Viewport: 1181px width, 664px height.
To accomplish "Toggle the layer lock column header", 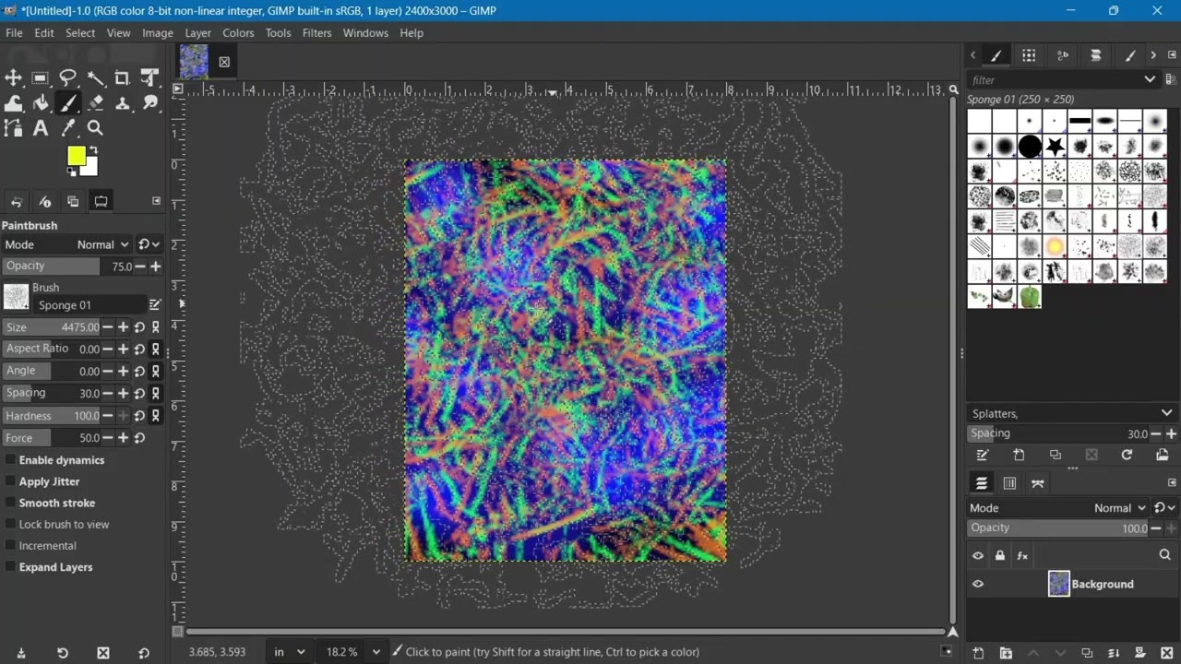I will coord(1000,555).
